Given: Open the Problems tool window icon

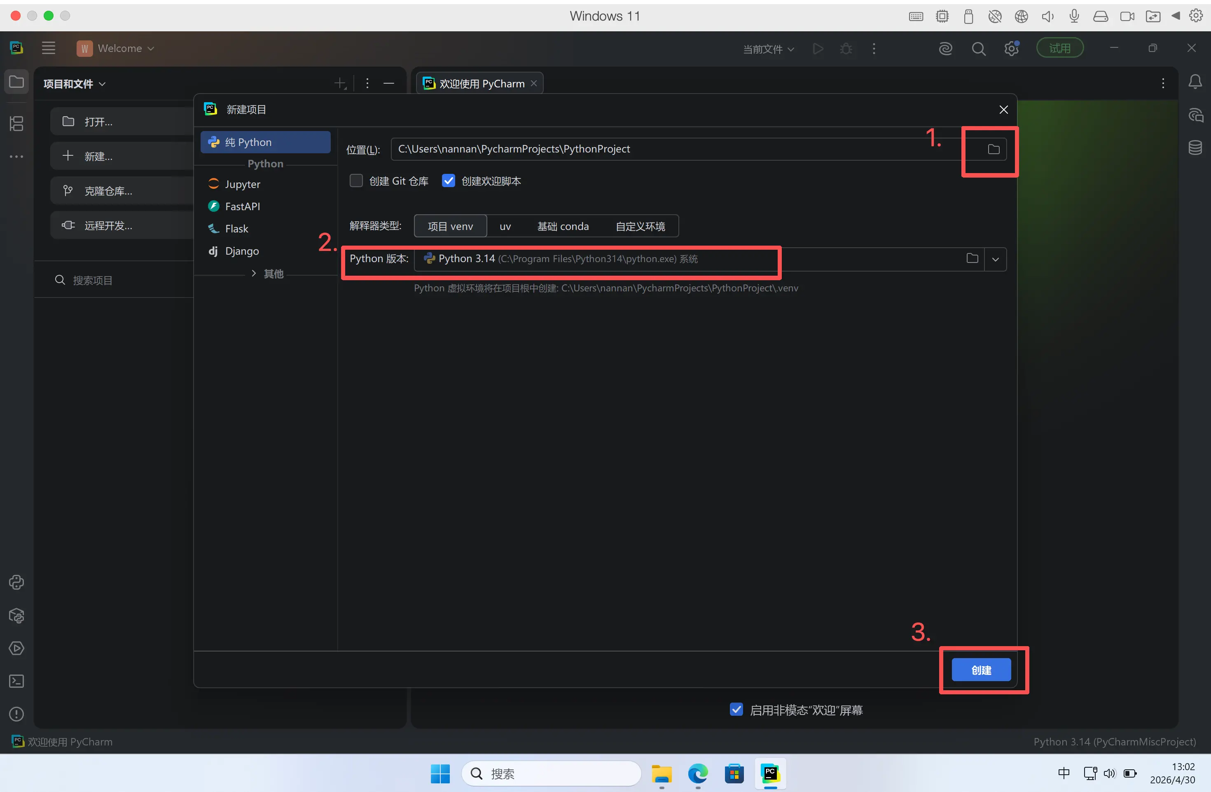Looking at the screenshot, I should (16, 714).
